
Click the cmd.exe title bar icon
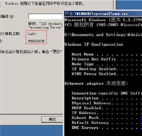click(67, 14)
